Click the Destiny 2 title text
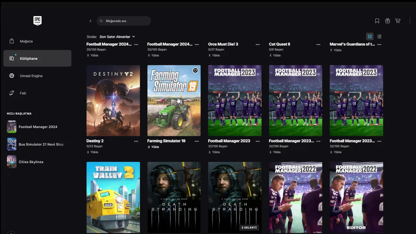The image size is (416, 234). pos(95,141)
